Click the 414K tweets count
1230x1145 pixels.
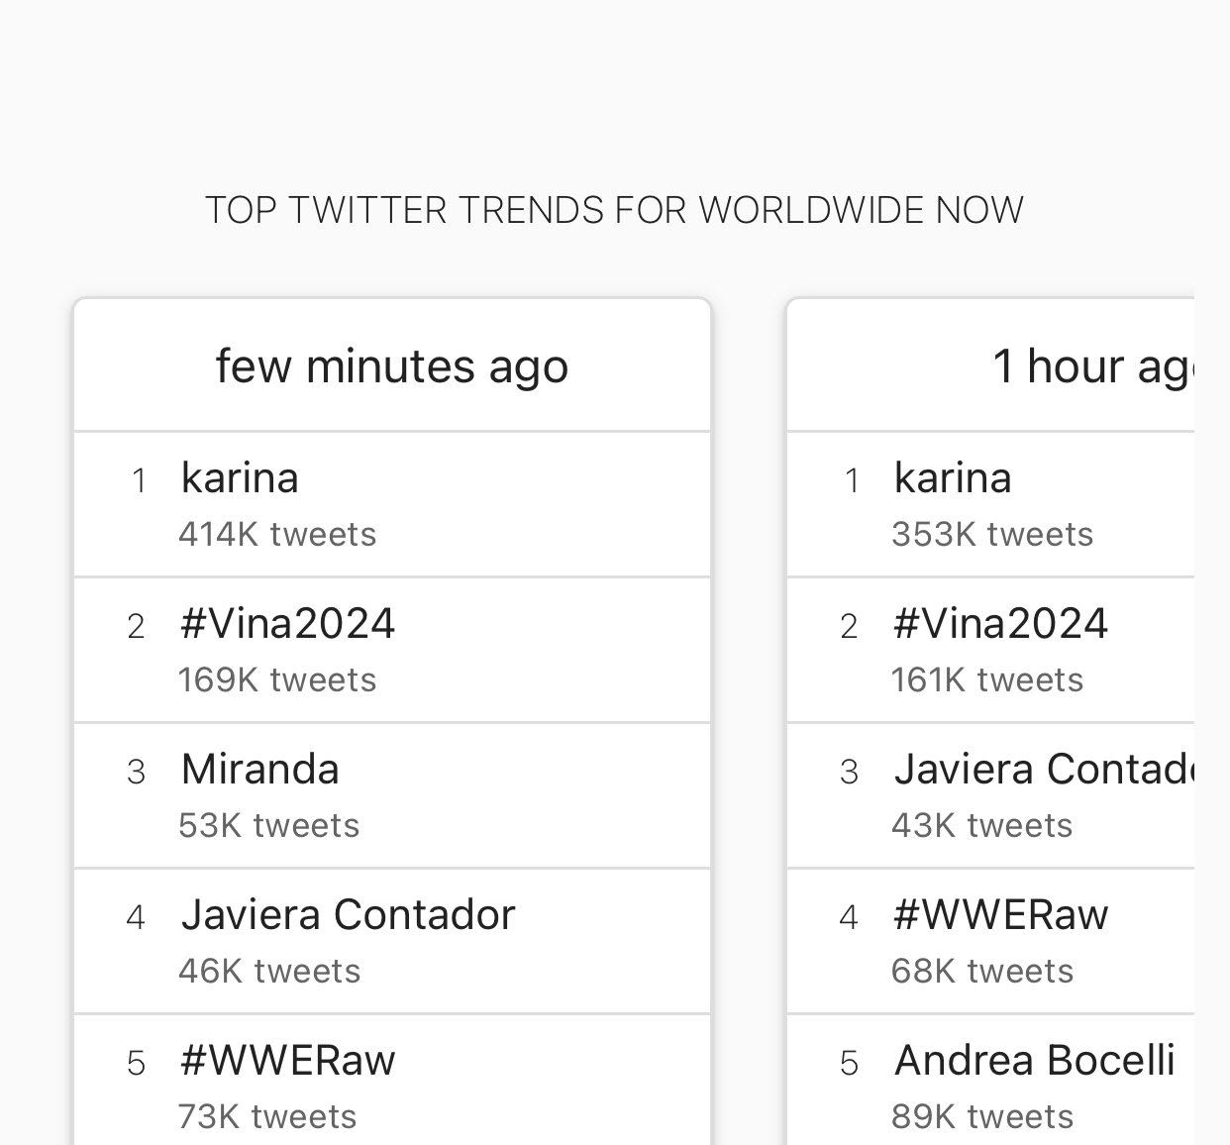277,535
